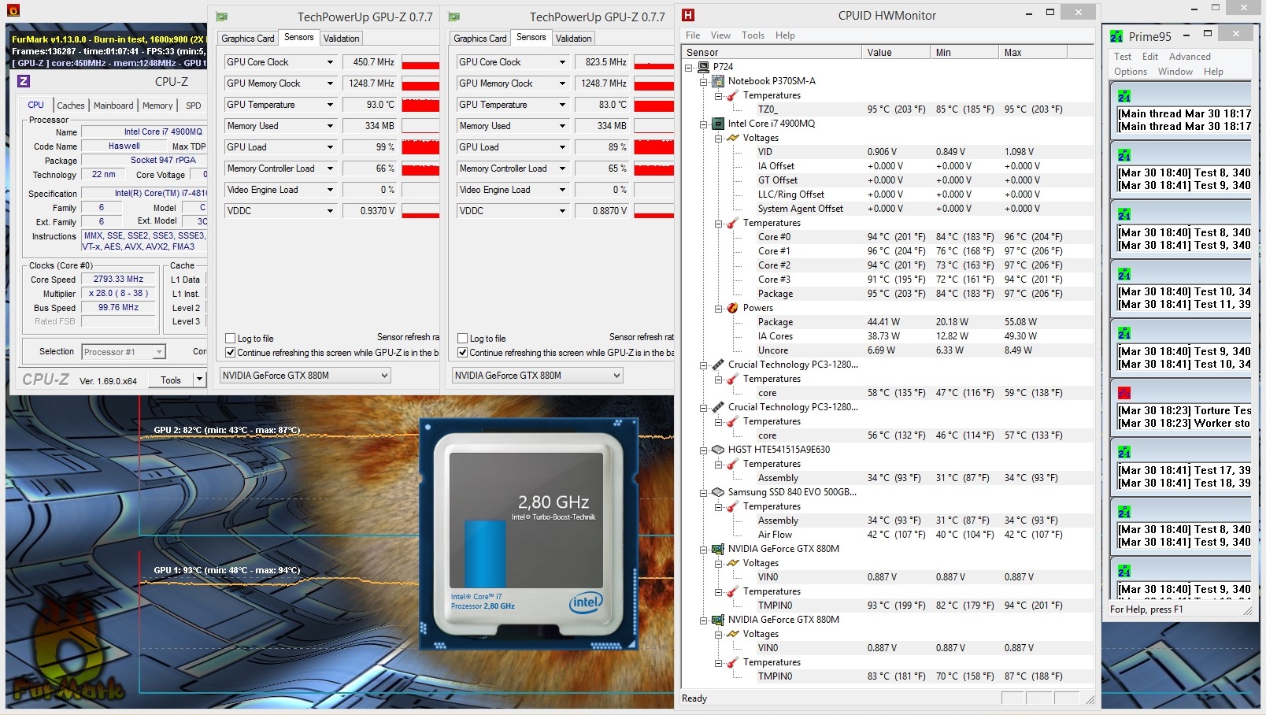1266x715 pixels.
Task: Click the Intel Core i7 4900MQ chip icon
Action: pos(718,124)
